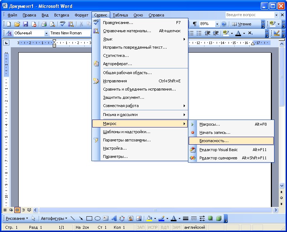Toggle display of paragraph formatting marks

(195, 24)
